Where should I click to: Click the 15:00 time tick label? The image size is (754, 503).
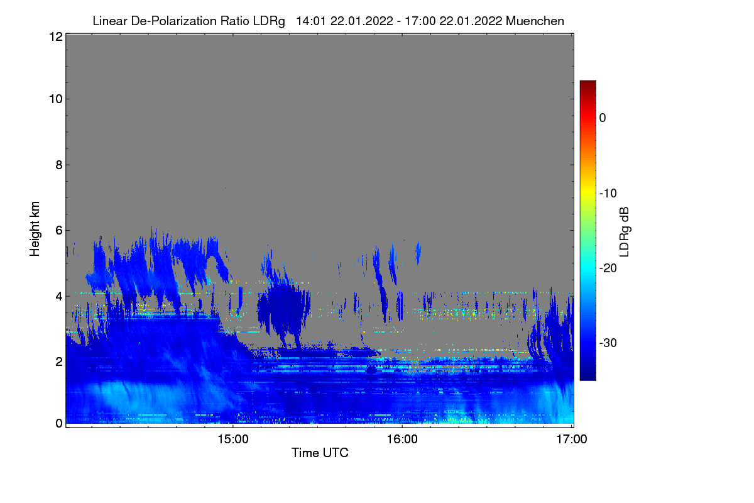click(x=232, y=440)
